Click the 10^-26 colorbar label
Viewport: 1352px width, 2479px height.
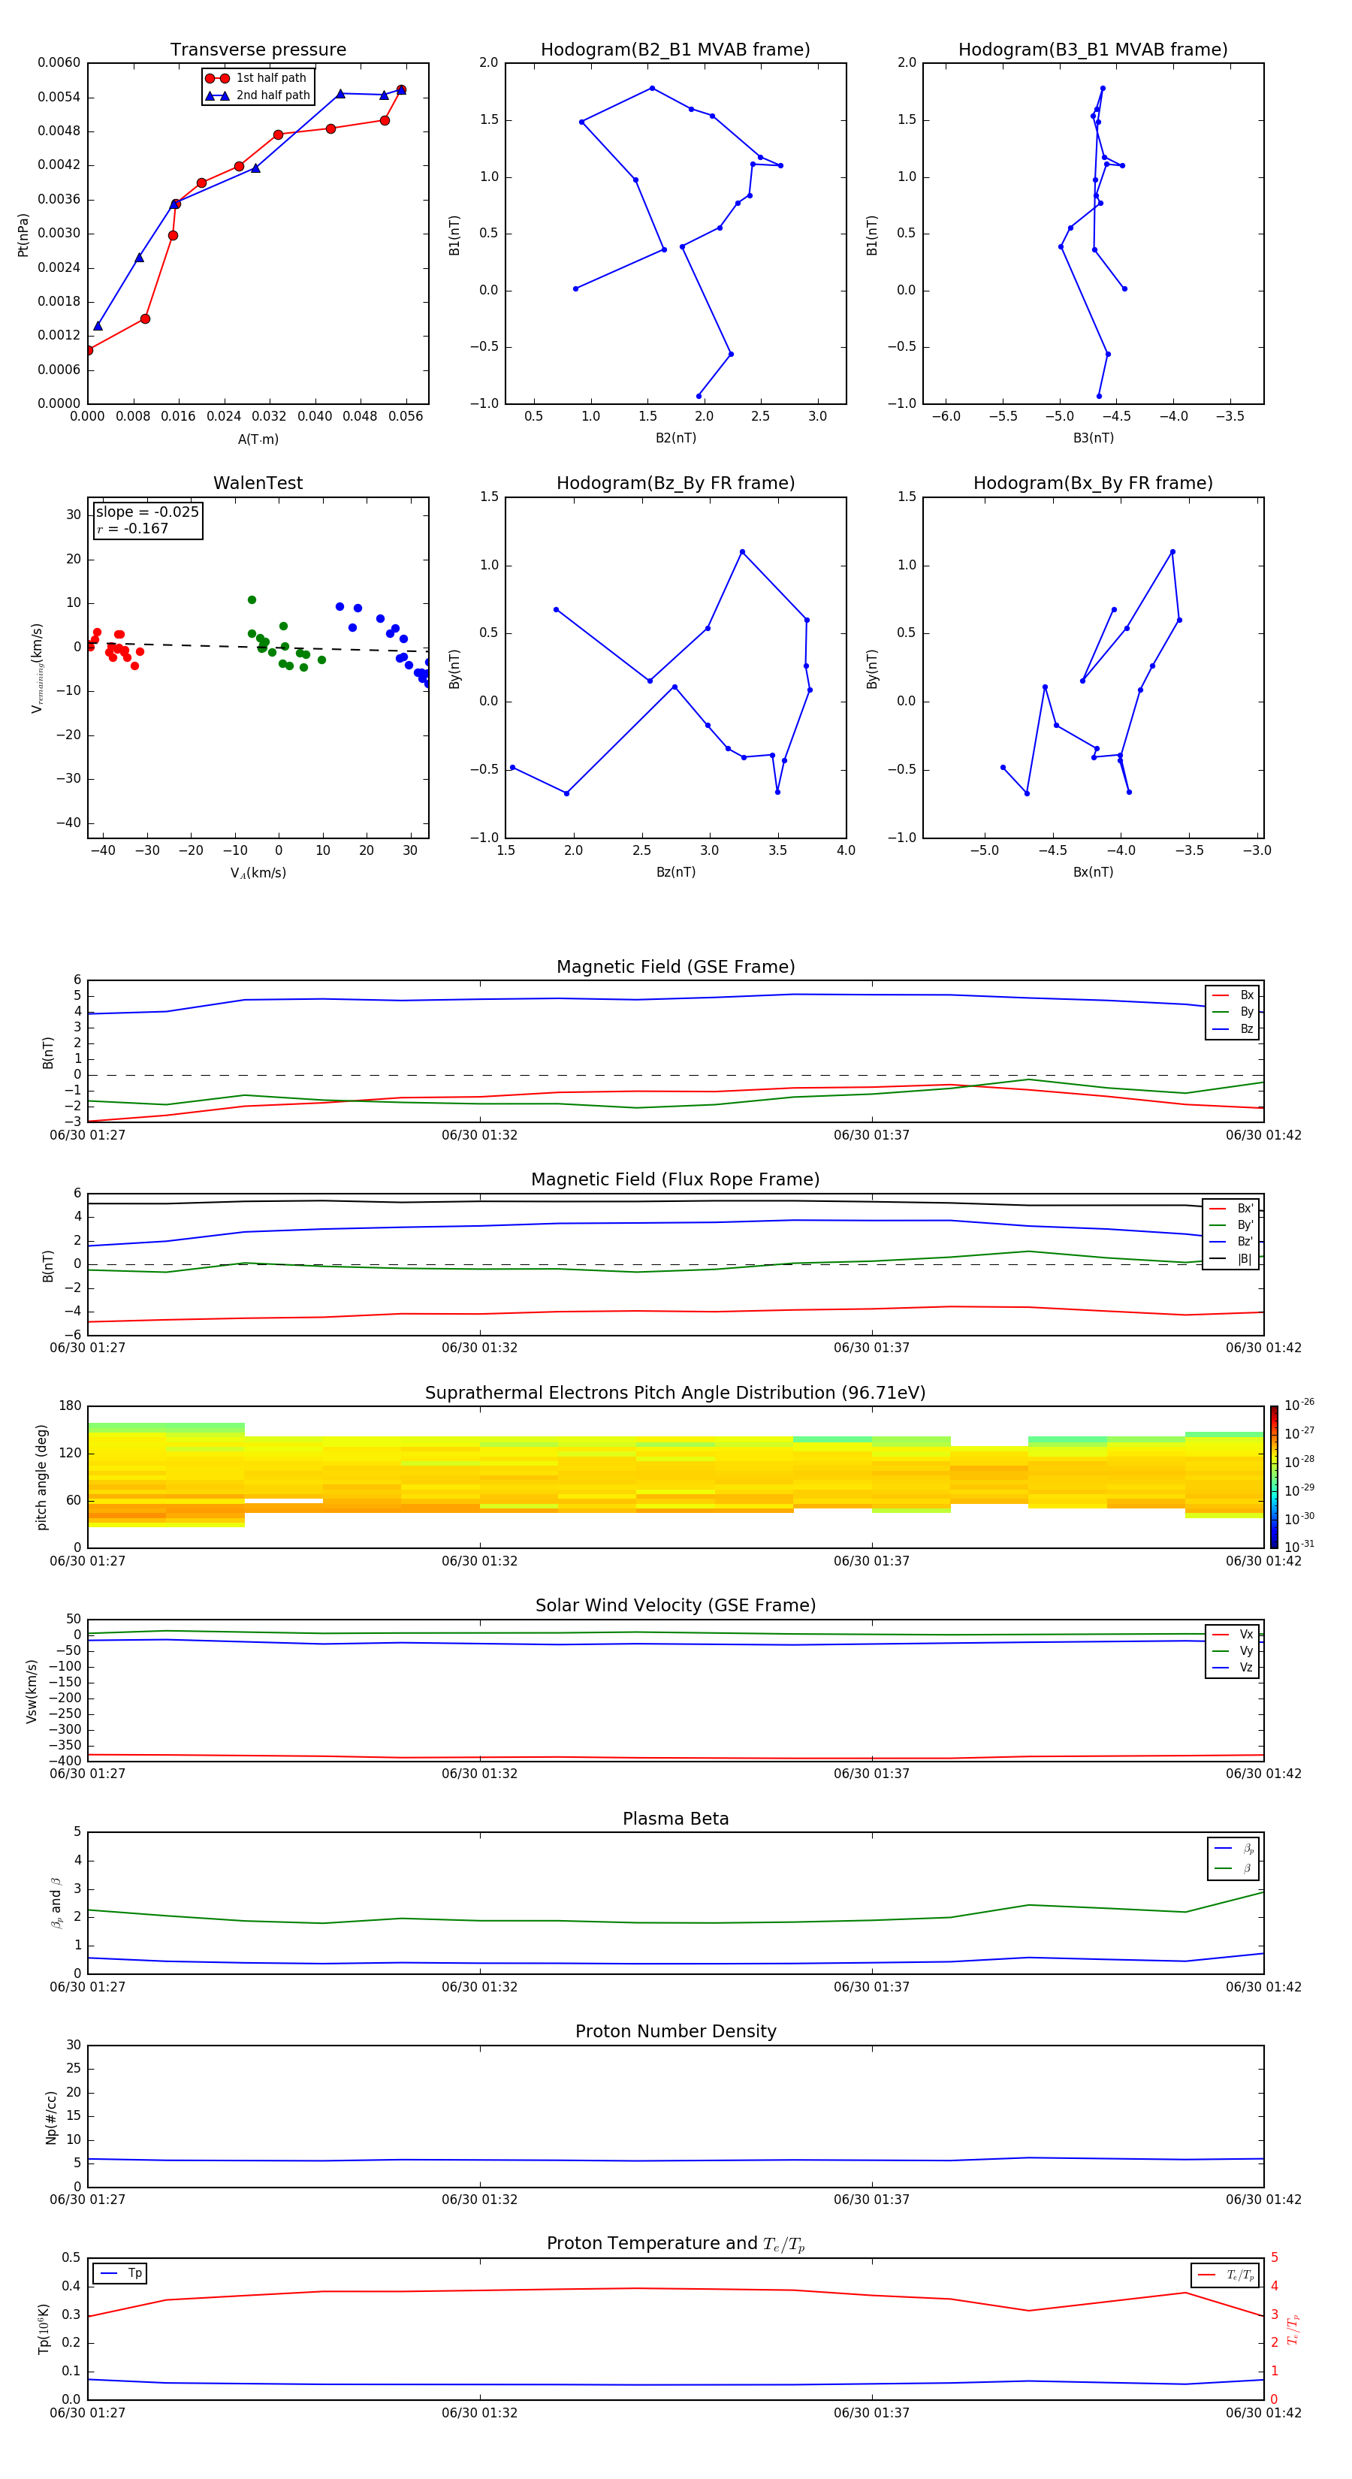click(x=1299, y=1405)
